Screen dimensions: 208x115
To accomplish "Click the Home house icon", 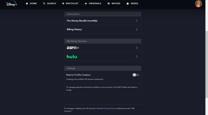I will [27, 3].
